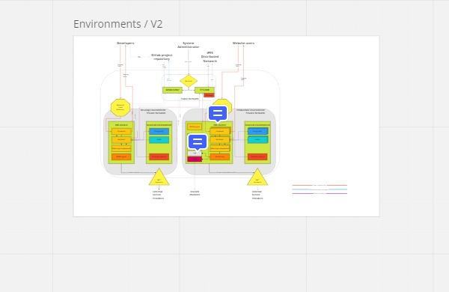
Task: Select external service providers text under right triangle
Action: coord(257,195)
